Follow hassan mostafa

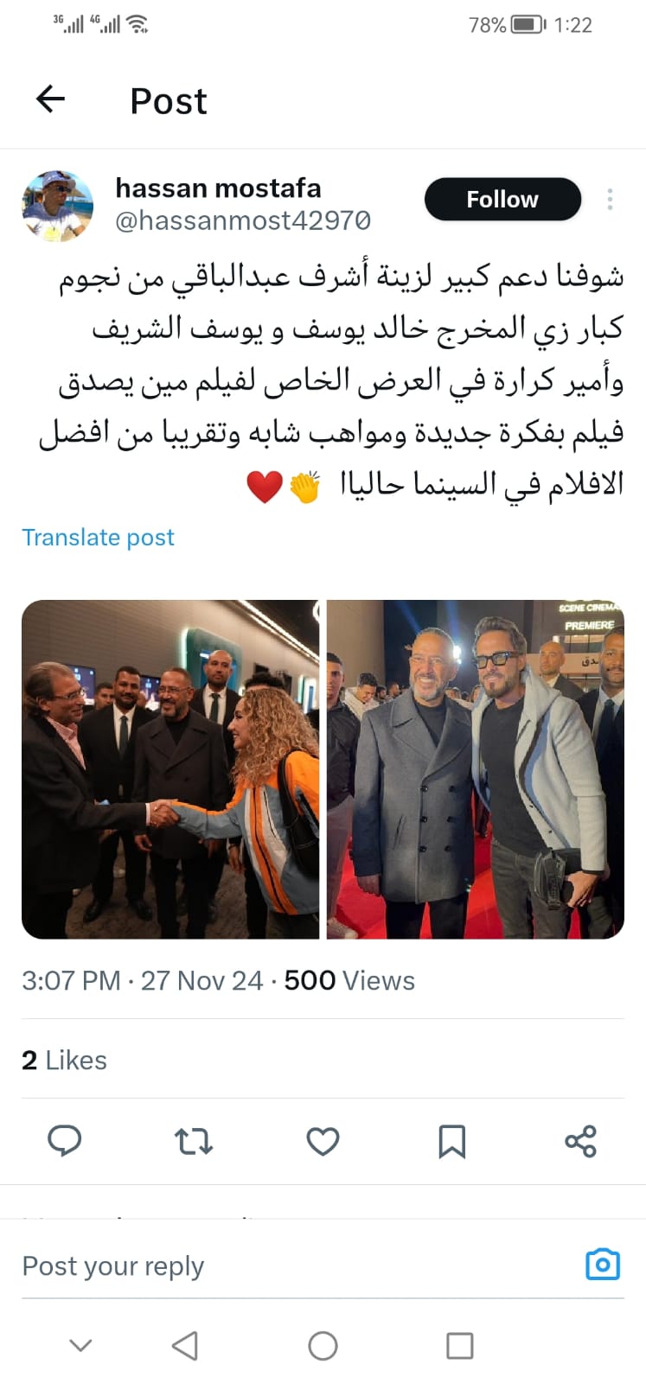coord(502,200)
